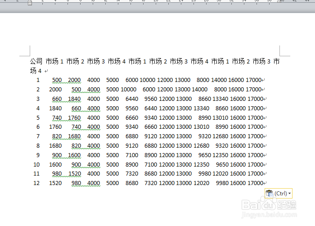Click value 8000 in row 1
This screenshot has height=226, width=315.
tap(203, 80)
